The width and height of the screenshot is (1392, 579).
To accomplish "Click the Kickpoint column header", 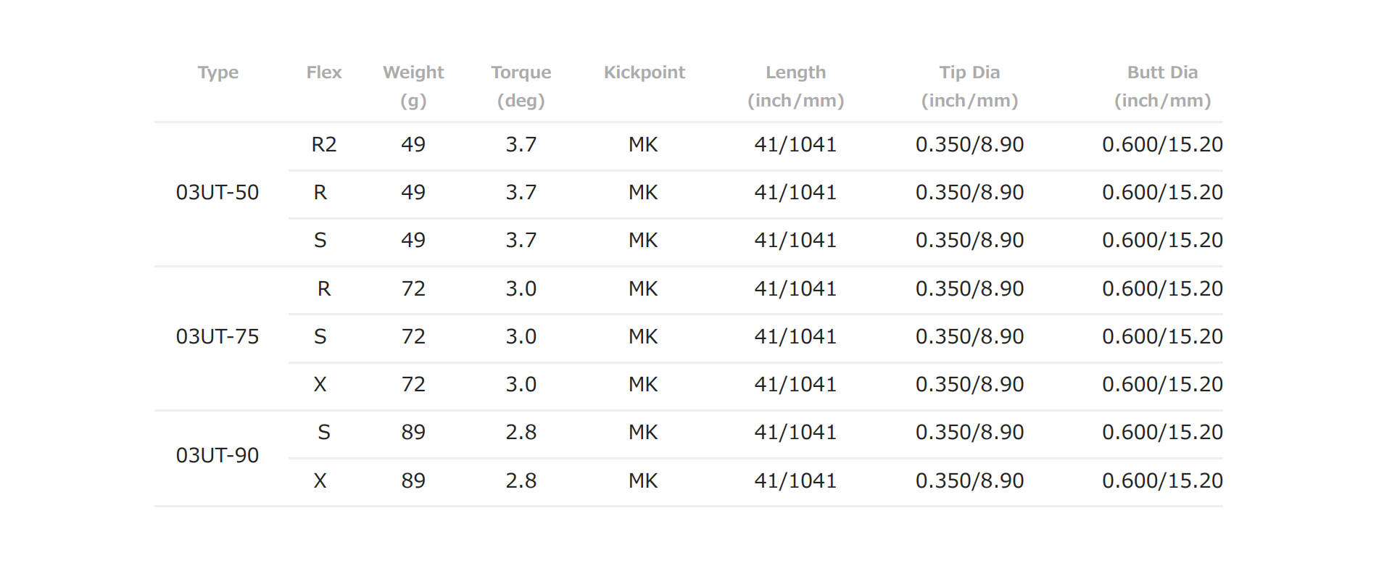I will 644,72.
